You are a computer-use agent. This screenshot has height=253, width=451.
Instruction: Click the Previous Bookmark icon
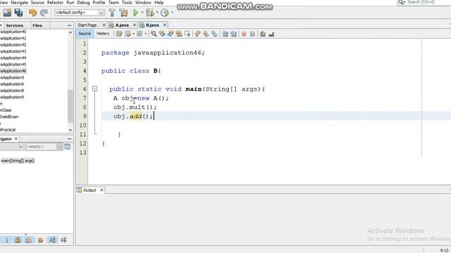tap(197, 34)
